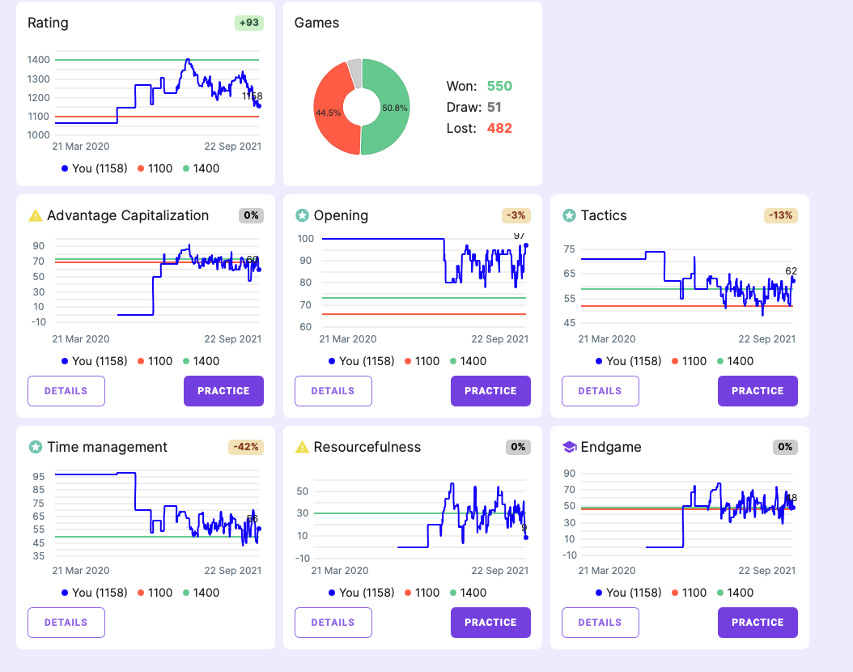This screenshot has height=672, width=853.
Task: Select the red 44.5% segment of Games chart
Action: pos(329,113)
